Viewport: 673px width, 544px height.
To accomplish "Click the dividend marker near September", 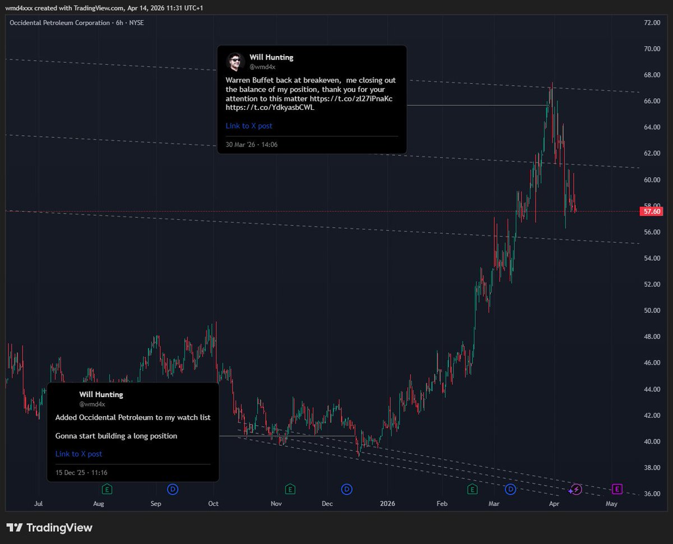I will 173,489.
